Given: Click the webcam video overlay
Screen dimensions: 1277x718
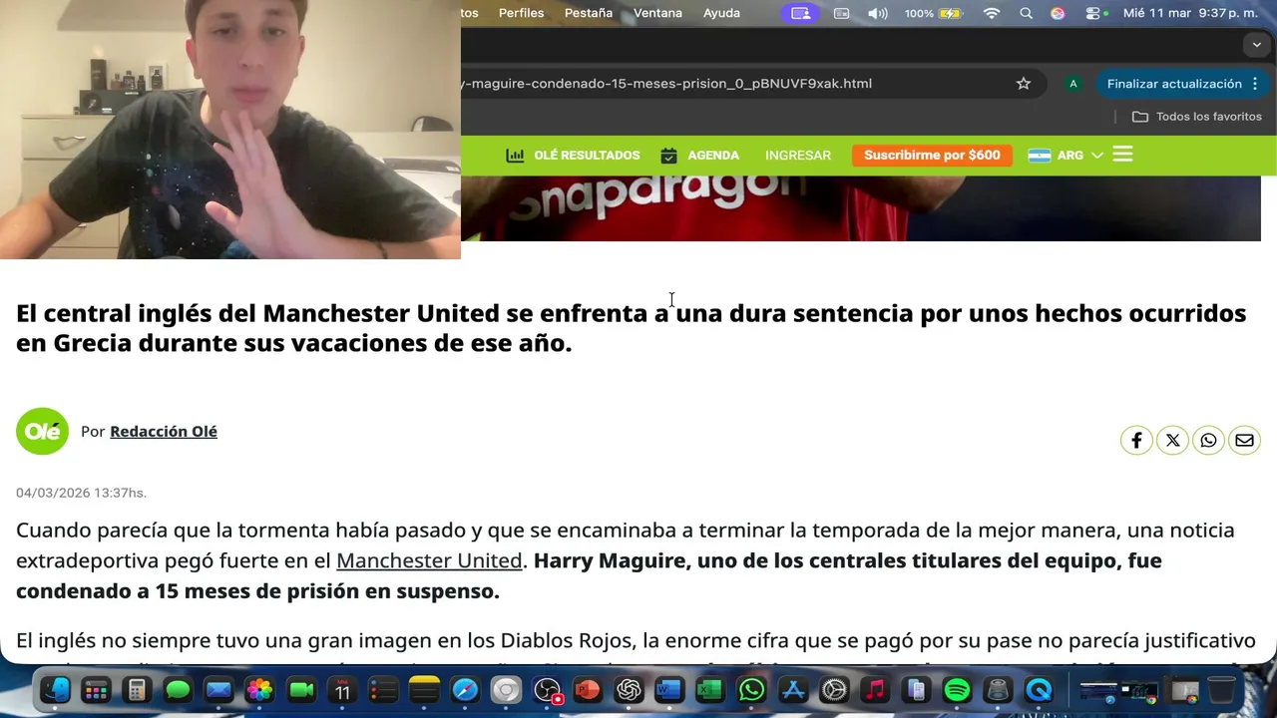Looking at the screenshot, I should pyautogui.click(x=230, y=130).
